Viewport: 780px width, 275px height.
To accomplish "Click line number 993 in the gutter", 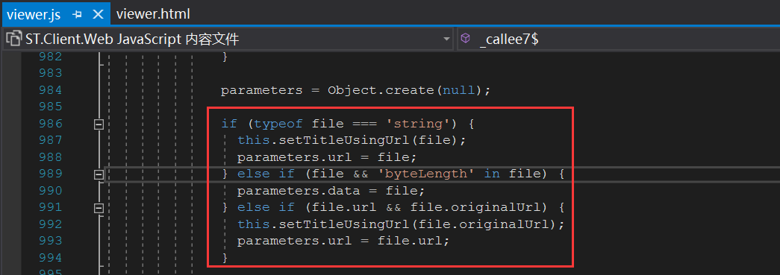I will (x=50, y=241).
